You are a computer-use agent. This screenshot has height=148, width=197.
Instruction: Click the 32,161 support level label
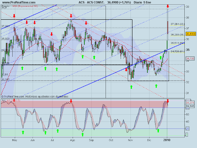6,80
